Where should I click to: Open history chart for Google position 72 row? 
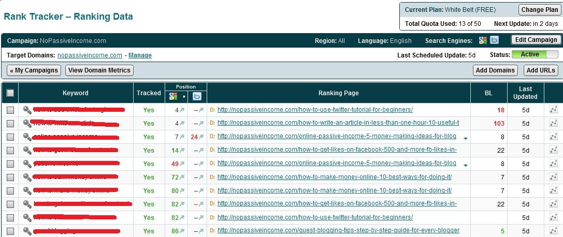(x=553, y=177)
